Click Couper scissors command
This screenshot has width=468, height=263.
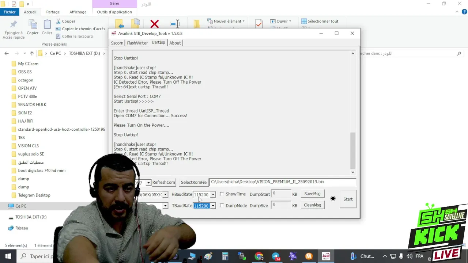pyautogui.click(x=65, y=21)
